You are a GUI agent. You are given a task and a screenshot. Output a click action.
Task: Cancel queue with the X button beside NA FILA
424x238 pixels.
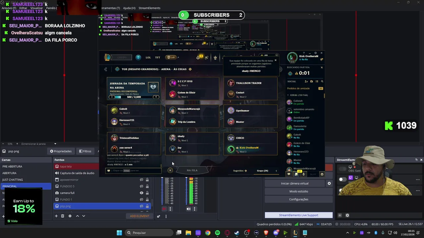[x=170, y=170]
